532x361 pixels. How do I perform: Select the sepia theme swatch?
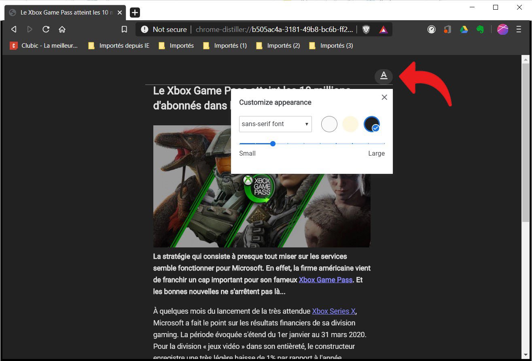[x=350, y=124]
